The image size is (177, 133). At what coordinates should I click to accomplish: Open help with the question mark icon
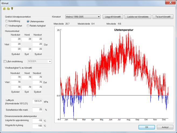pyautogui.click(x=12, y=9)
